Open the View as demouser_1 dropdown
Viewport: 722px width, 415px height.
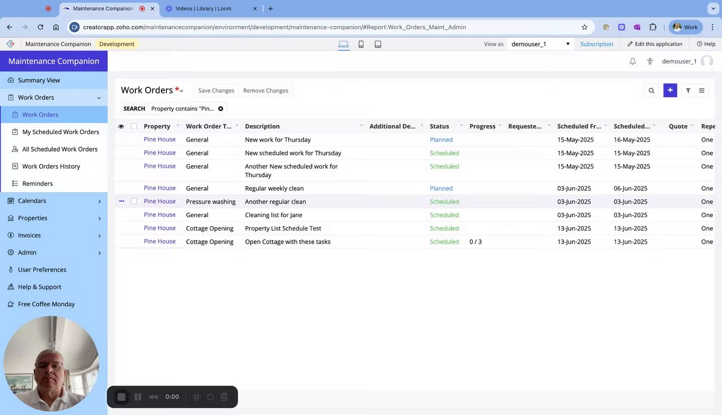click(x=540, y=44)
